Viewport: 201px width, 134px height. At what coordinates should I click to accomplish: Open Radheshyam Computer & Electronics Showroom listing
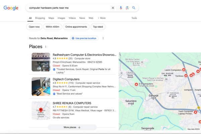click(x=84, y=55)
